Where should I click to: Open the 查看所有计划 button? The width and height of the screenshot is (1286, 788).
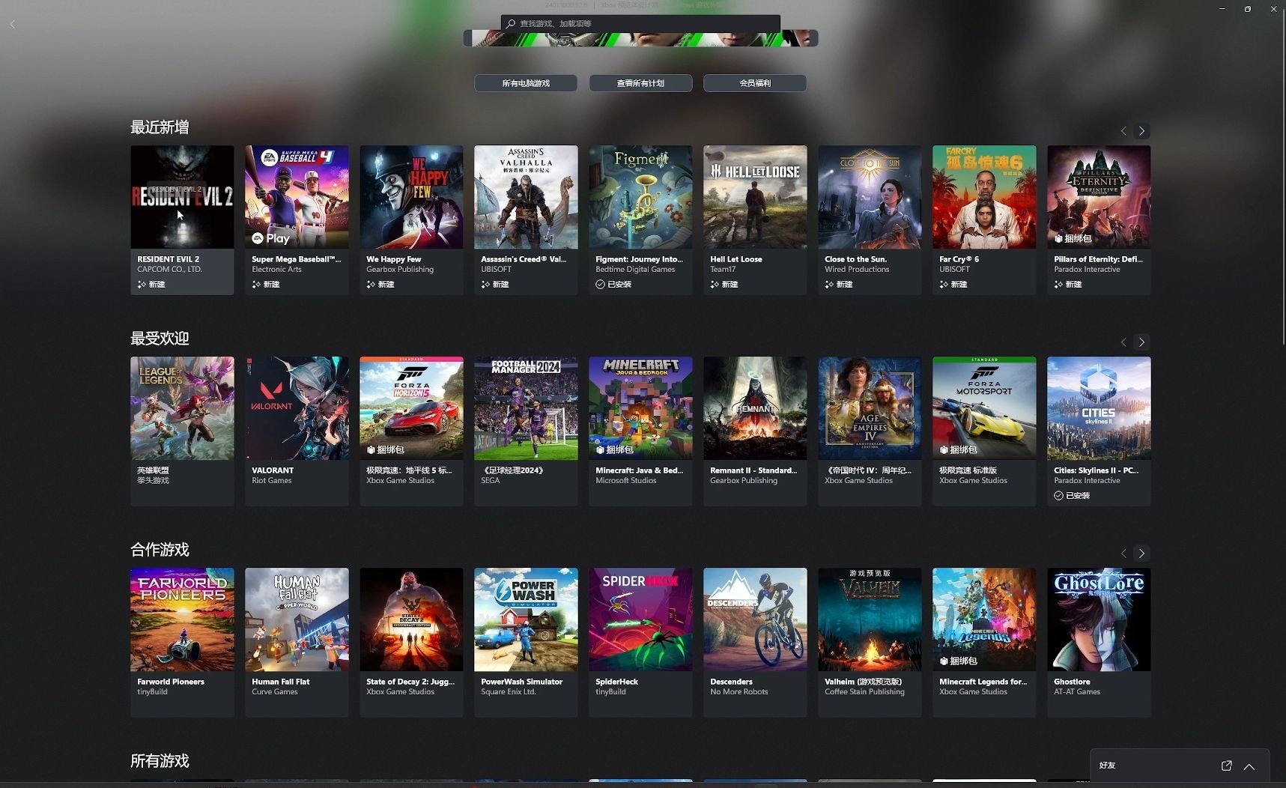[x=640, y=83]
